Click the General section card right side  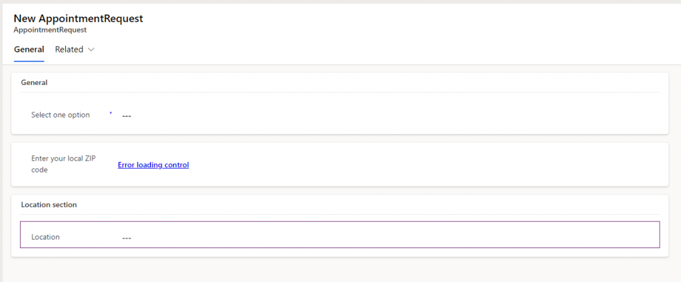pyautogui.click(x=565, y=115)
